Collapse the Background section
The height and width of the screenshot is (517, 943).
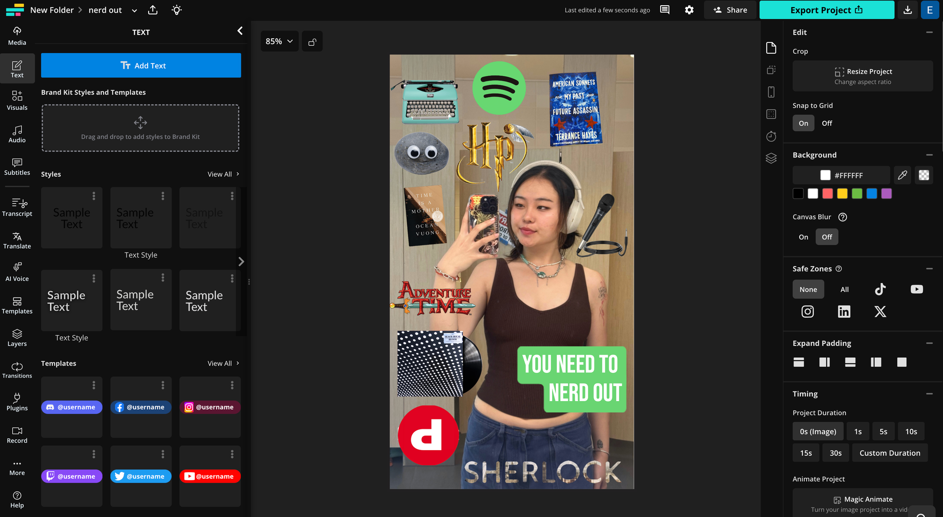tap(929, 155)
